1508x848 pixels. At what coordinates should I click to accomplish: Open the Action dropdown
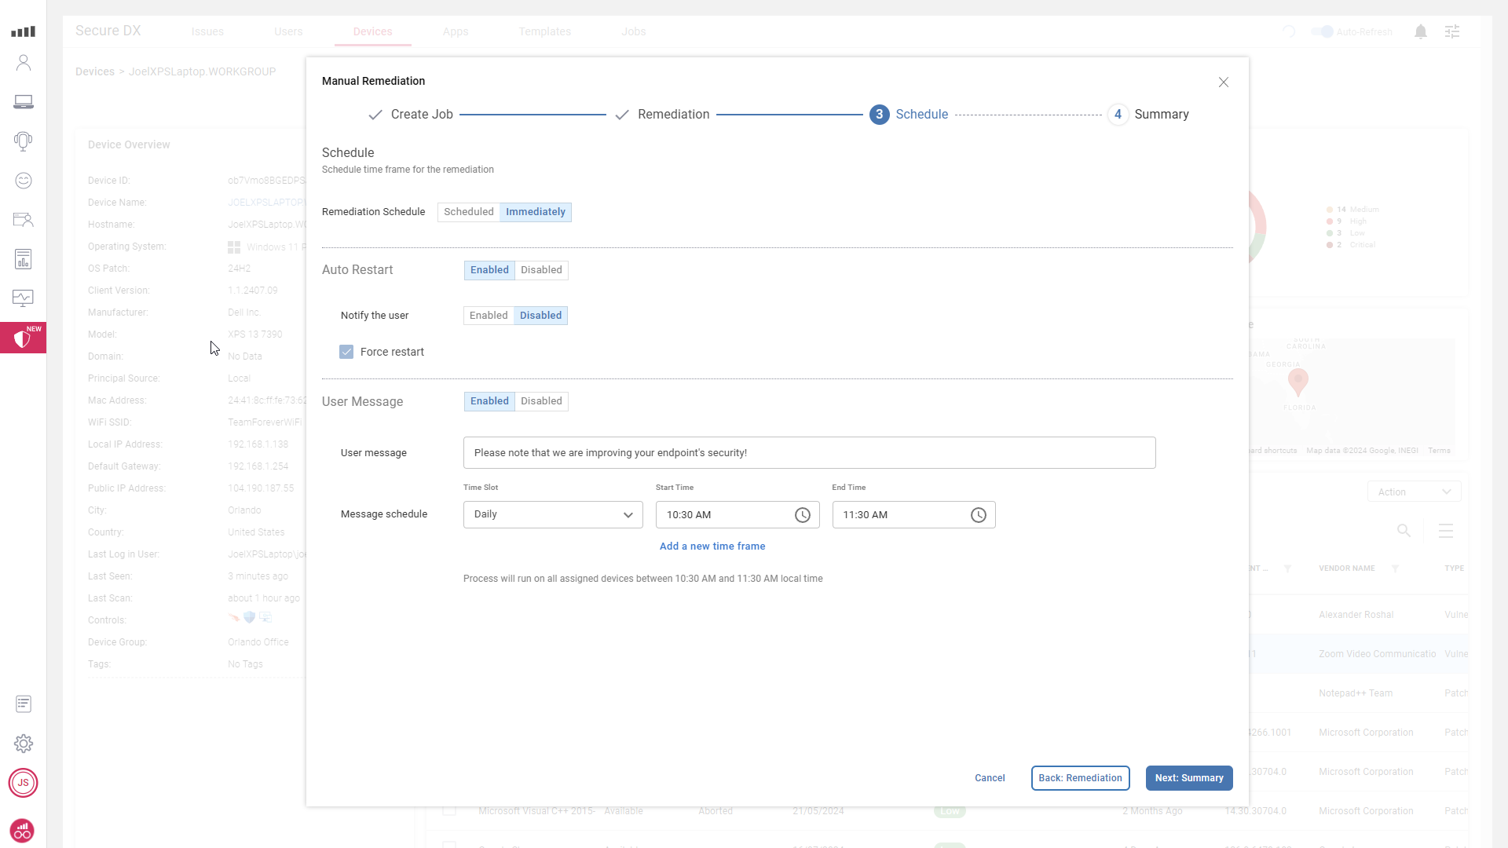pyautogui.click(x=1414, y=492)
